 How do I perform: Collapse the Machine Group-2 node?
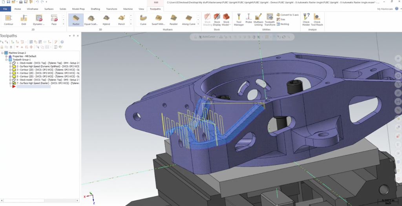[2, 53]
